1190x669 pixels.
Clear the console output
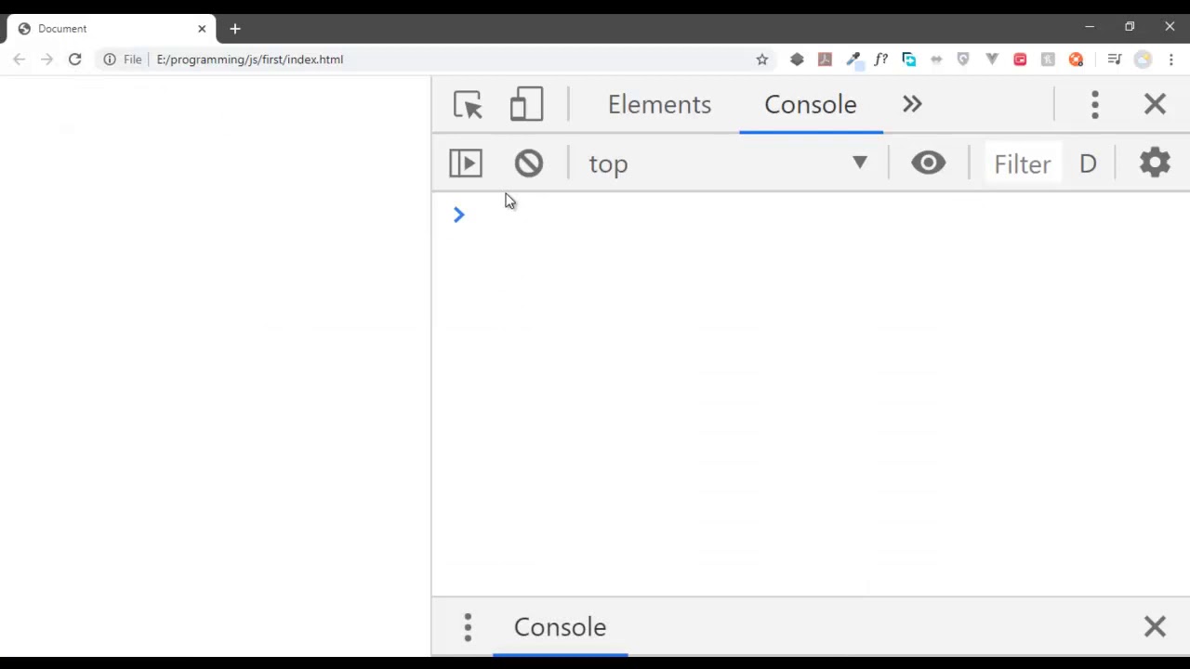[x=528, y=164]
